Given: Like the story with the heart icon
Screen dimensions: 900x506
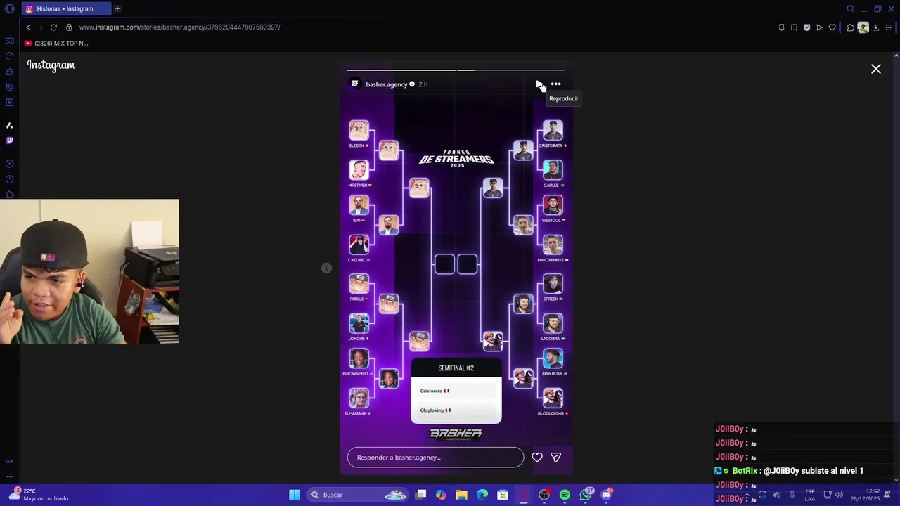Looking at the screenshot, I should pyautogui.click(x=537, y=458).
